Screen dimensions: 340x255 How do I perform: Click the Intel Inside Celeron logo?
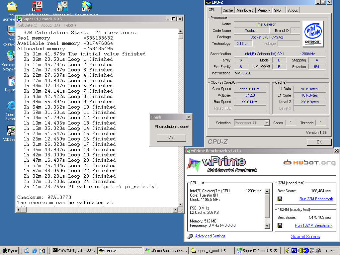tap(313, 34)
